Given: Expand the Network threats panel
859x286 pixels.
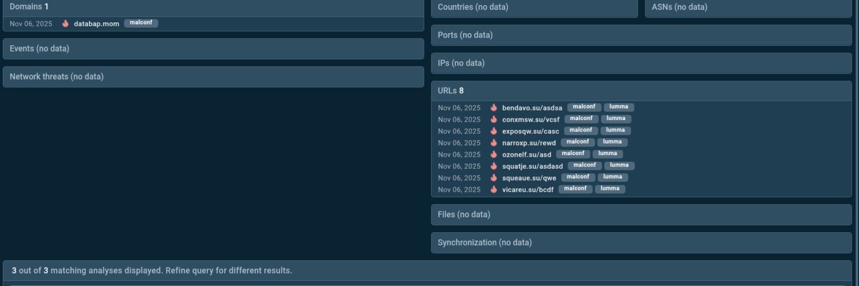Looking at the screenshot, I should coord(213,77).
